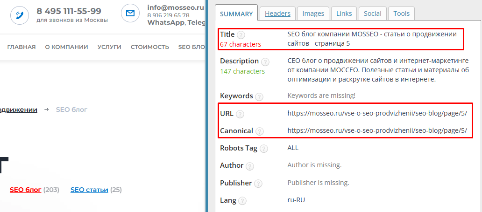
Task: Open the УСЛУГИ menu item
Action: coord(109,47)
